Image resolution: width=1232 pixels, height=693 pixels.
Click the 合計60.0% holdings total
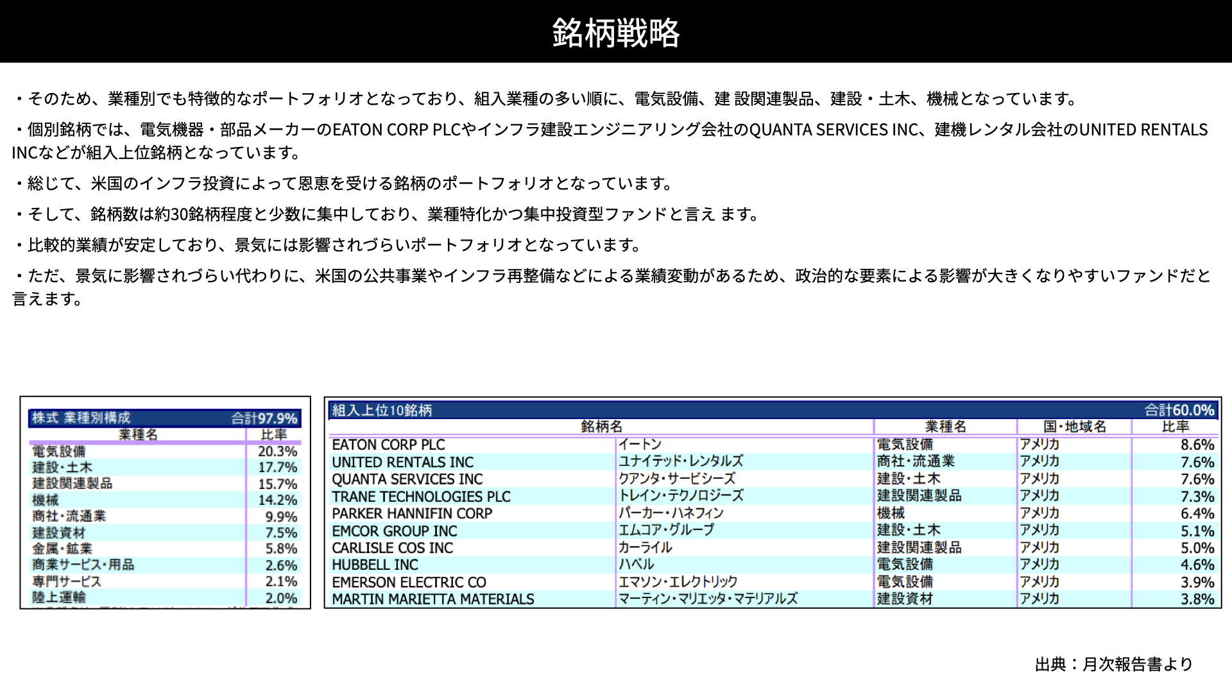tap(1179, 410)
